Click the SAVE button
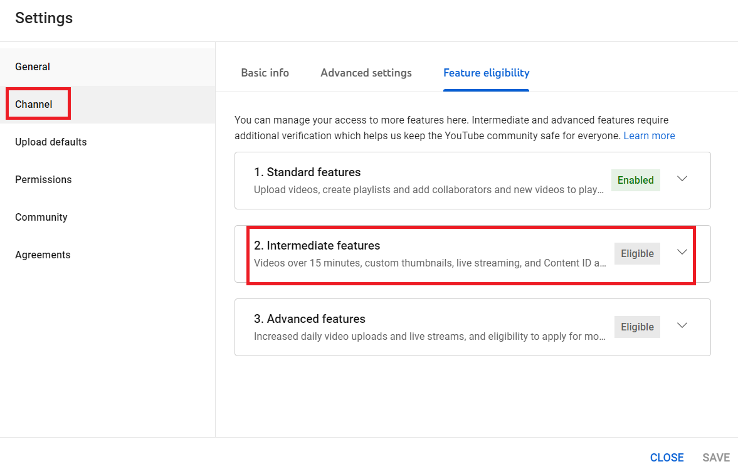738x469 pixels. (x=715, y=457)
